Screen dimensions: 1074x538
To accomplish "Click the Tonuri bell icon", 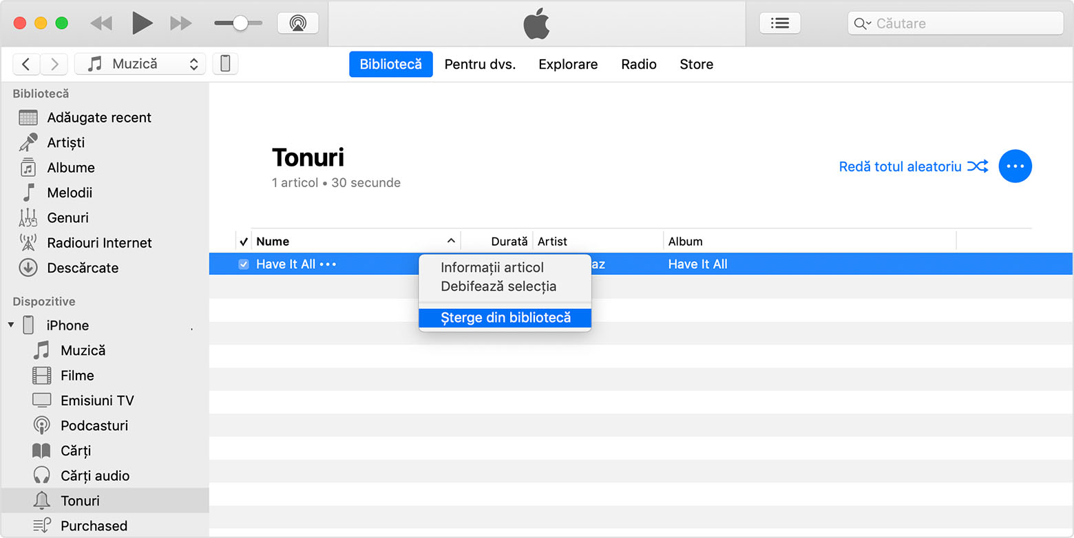I will (42, 500).
